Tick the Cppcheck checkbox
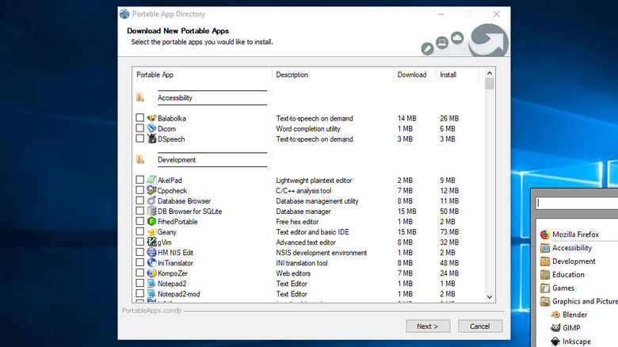 click(140, 190)
